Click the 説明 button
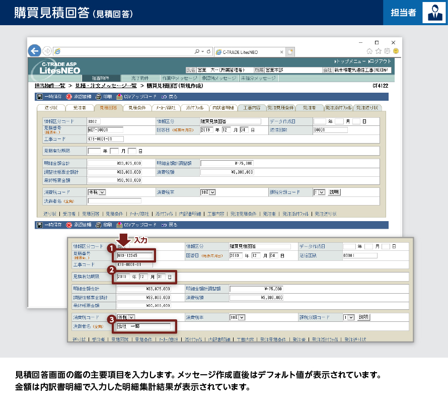448x408 pixels. pos(334,192)
